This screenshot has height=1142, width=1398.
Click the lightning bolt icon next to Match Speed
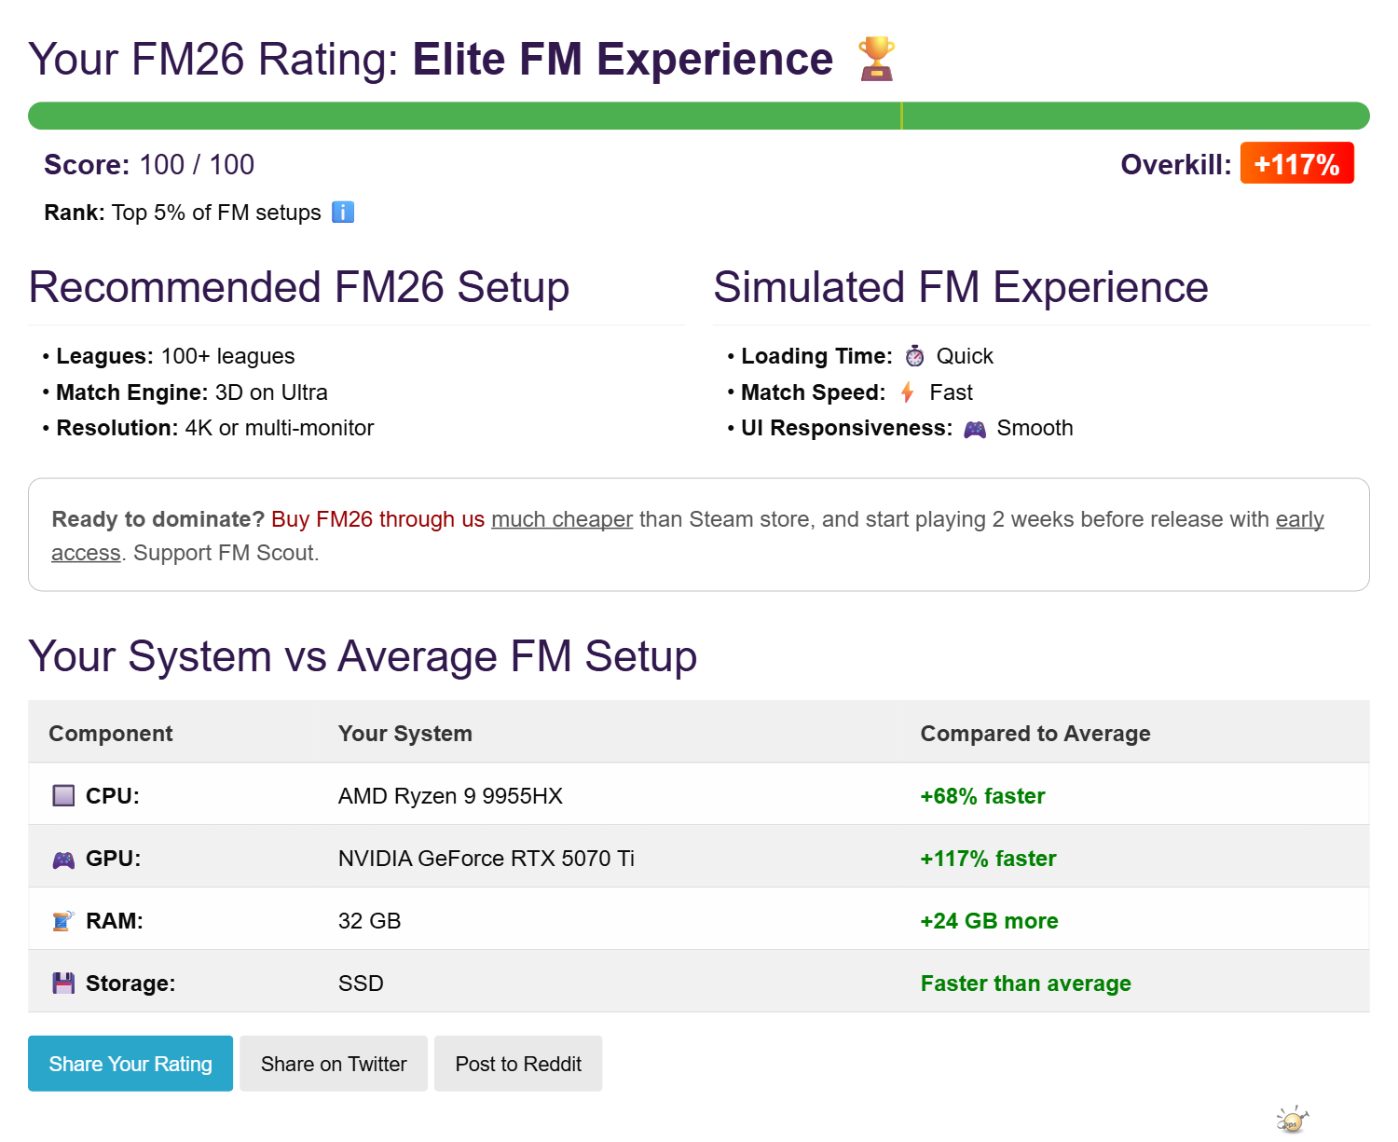coord(905,392)
